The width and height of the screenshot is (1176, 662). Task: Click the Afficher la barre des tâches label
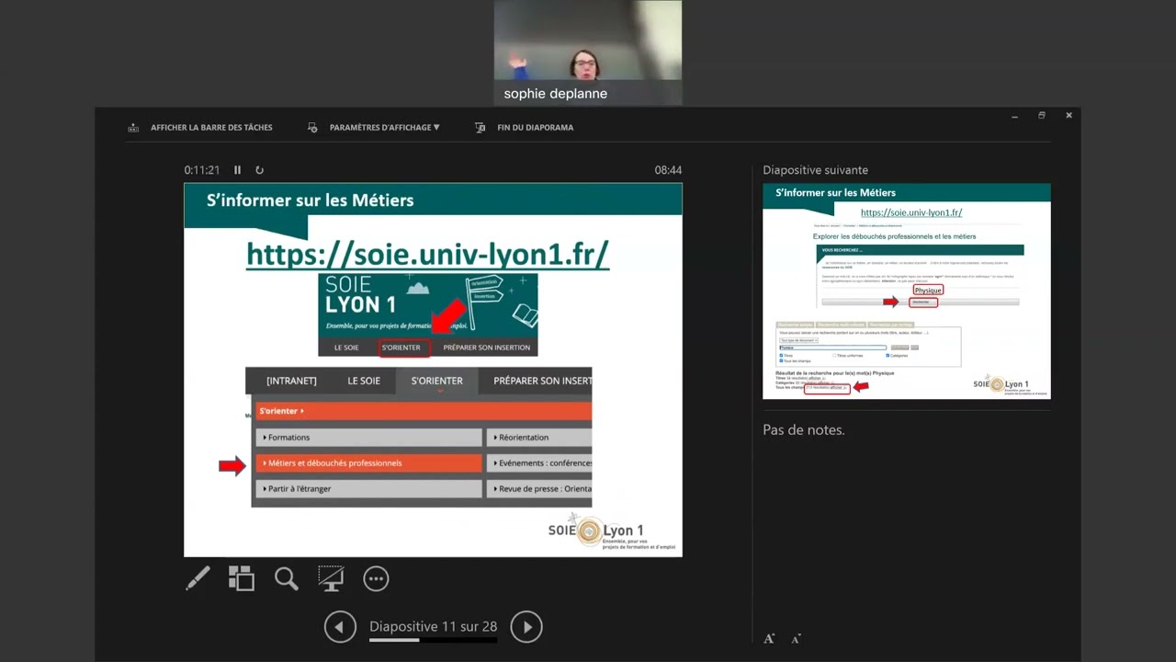point(211,128)
